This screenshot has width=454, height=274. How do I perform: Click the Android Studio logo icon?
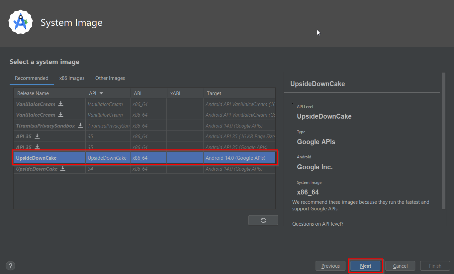coord(21,22)
